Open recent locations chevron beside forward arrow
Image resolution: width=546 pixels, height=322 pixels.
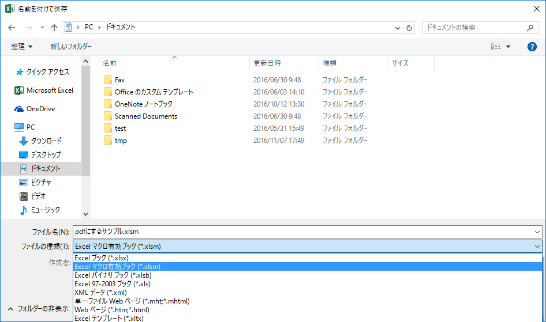pyautogui.click(x=42, y=28)
